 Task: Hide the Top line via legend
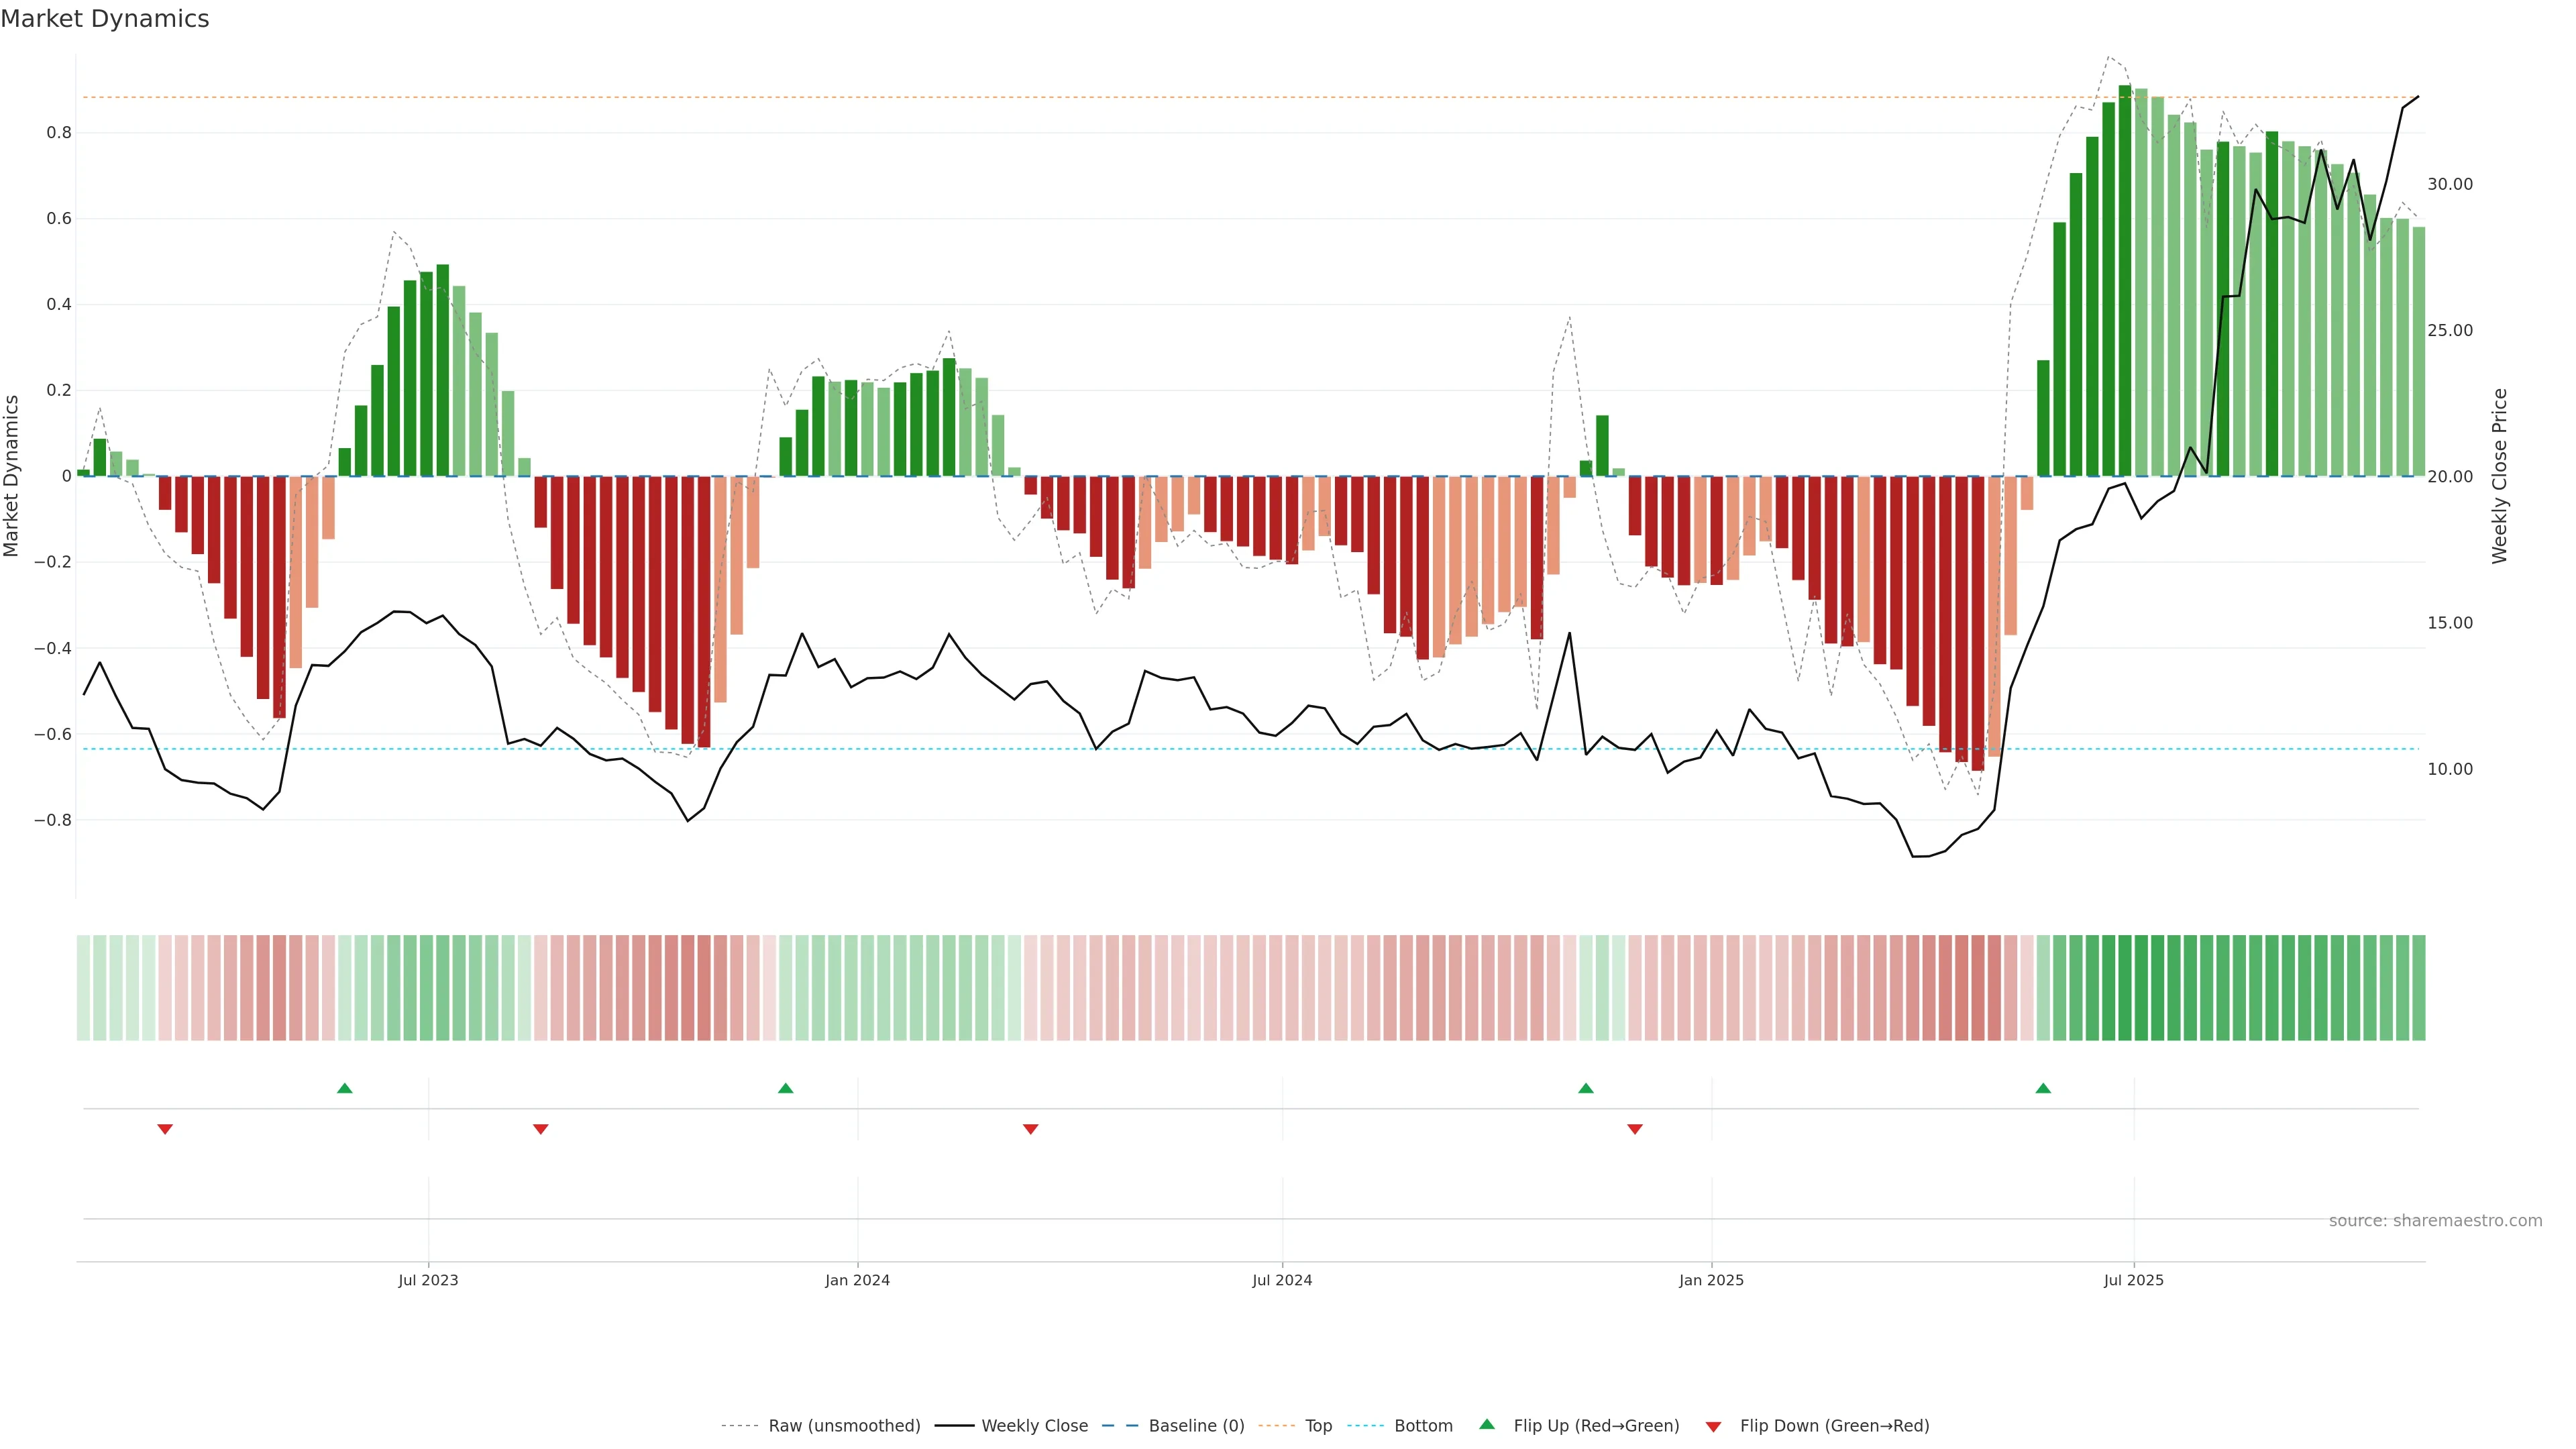pyautogui.click(x=1318, y=1426)
